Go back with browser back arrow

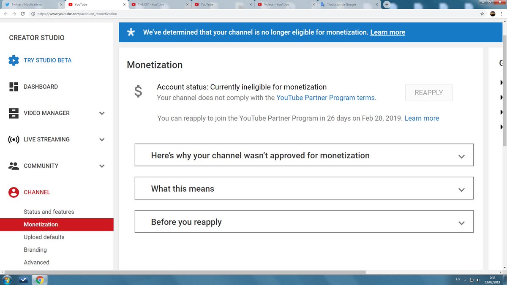pyautogui.click(x=5, y=14)
